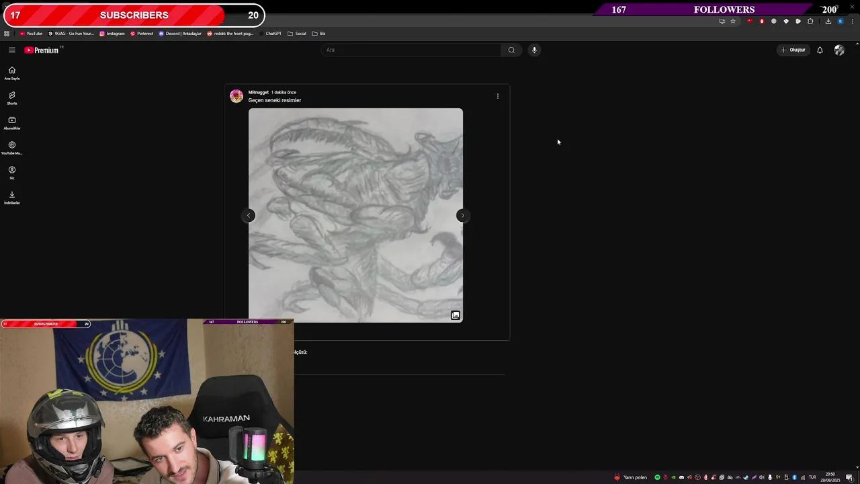Screen dimensions: 860x484
Task: Click the install app icon in address bar
Action: (722, 21)
